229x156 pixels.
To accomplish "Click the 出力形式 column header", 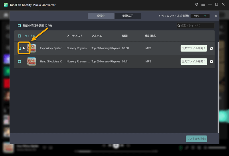I will coord(150,36).
